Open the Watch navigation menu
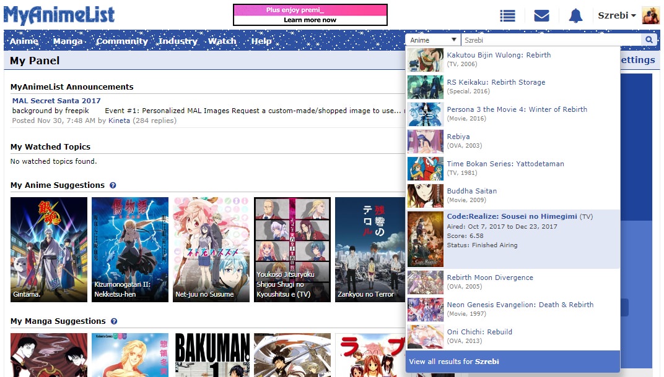The image size is (664, 377). (222, 41)
